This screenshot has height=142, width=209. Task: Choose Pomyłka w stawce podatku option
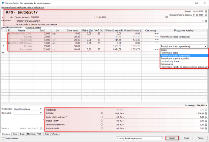(x=184, y=58)
